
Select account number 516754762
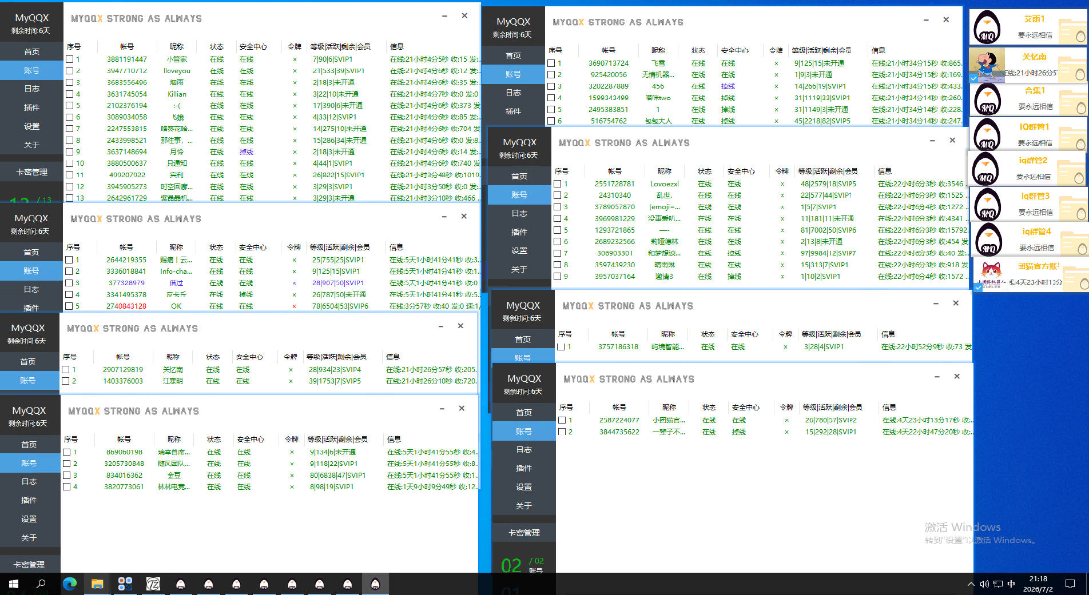pyautogui.click(x=609, y=121)
